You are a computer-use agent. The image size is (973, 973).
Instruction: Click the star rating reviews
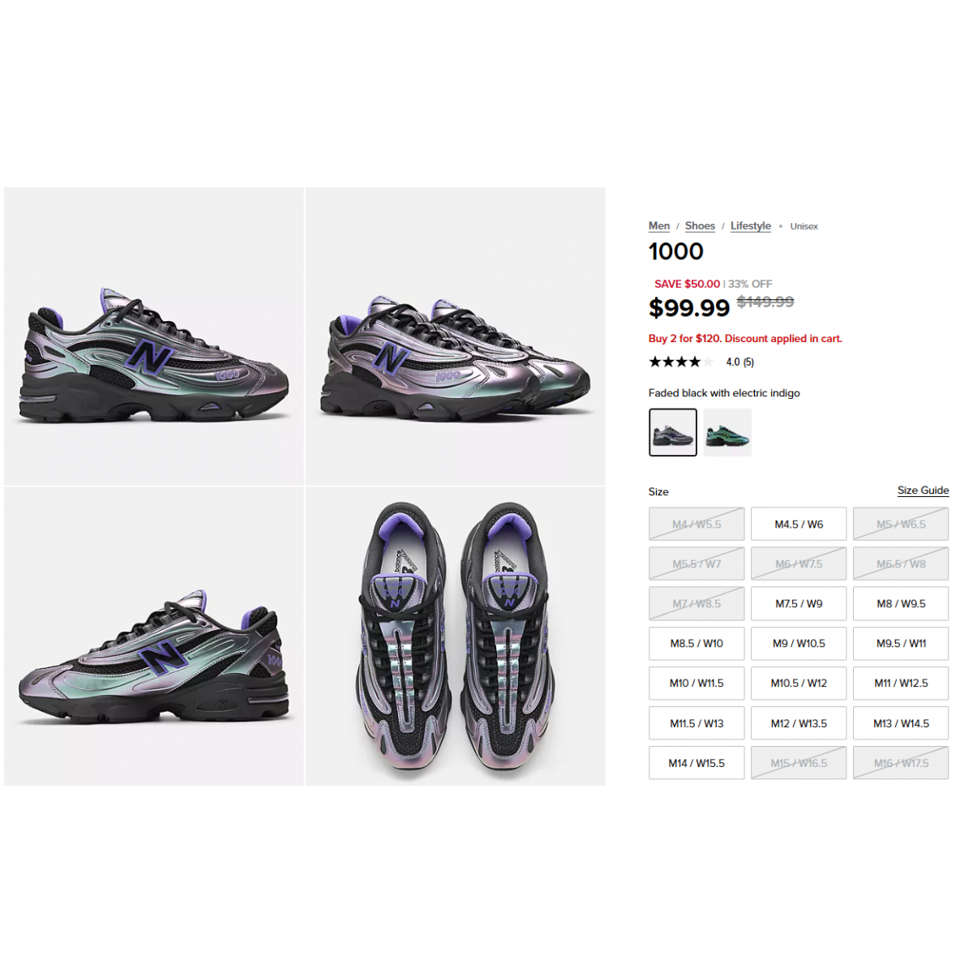point(701,362)
